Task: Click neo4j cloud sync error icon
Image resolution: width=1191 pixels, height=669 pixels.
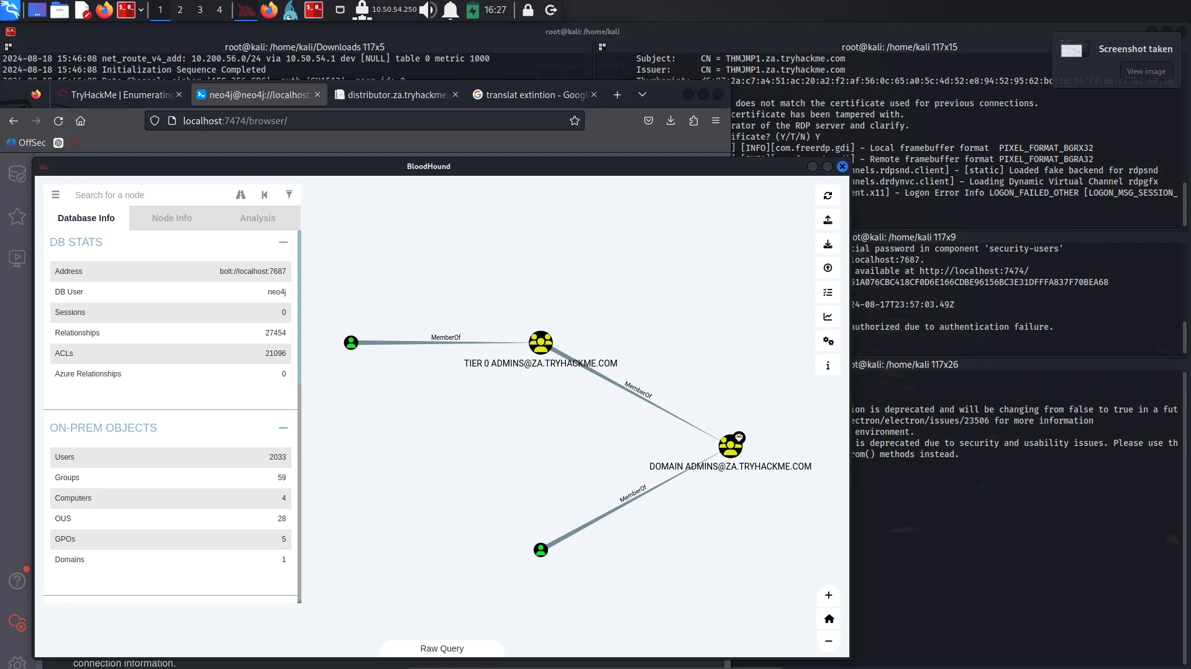Action: click(17, 622)
